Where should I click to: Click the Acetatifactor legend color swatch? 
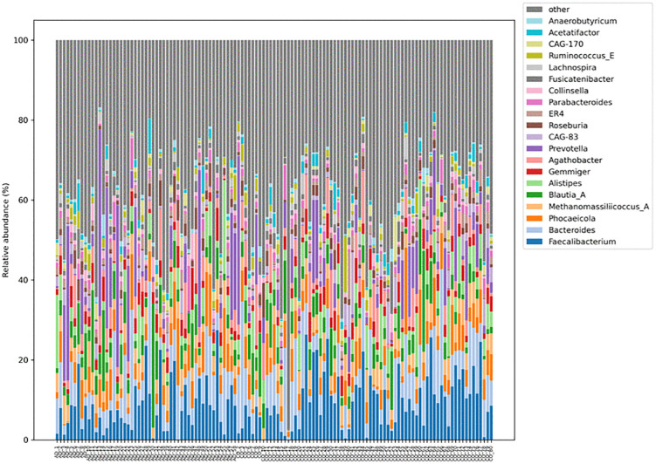pos(535,32)
